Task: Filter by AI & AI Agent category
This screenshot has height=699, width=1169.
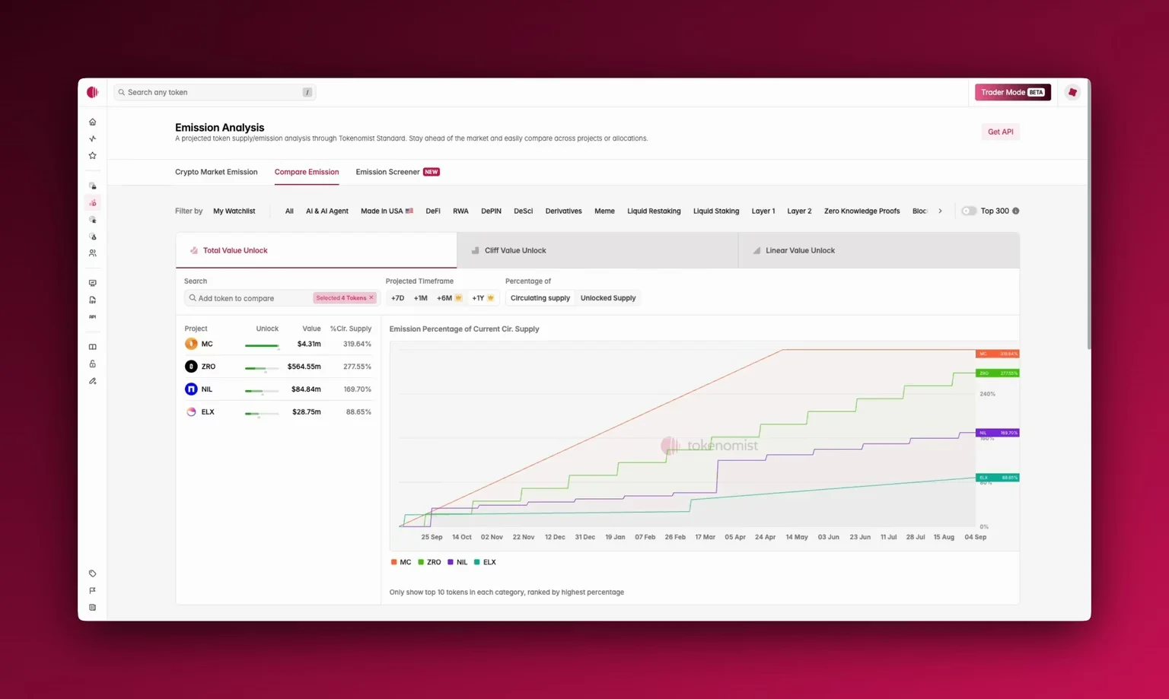Action: click(327, 211)
